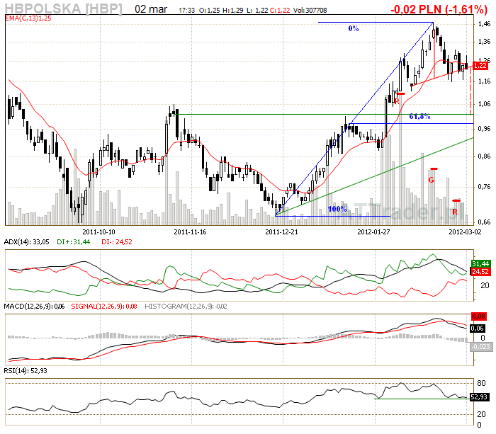The width and height of the screenshot is (496, 434).
Task: Click the black '52,93' RSI value tag
Action: pyautogui.click(x=479, y=396)
